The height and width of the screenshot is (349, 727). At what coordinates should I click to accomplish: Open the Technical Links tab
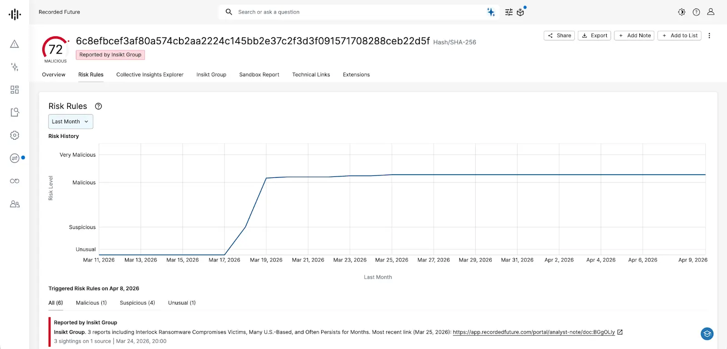tap(311, 74)
